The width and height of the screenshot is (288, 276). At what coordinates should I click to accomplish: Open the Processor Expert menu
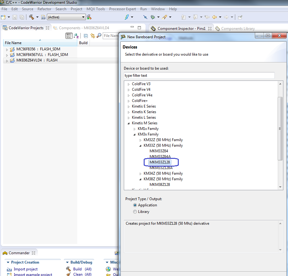tap(123, 9)
